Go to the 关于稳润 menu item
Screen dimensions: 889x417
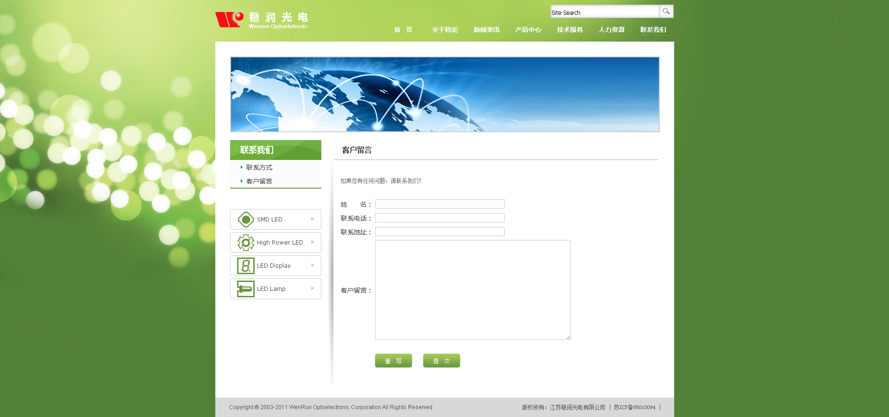coord(444,30)
